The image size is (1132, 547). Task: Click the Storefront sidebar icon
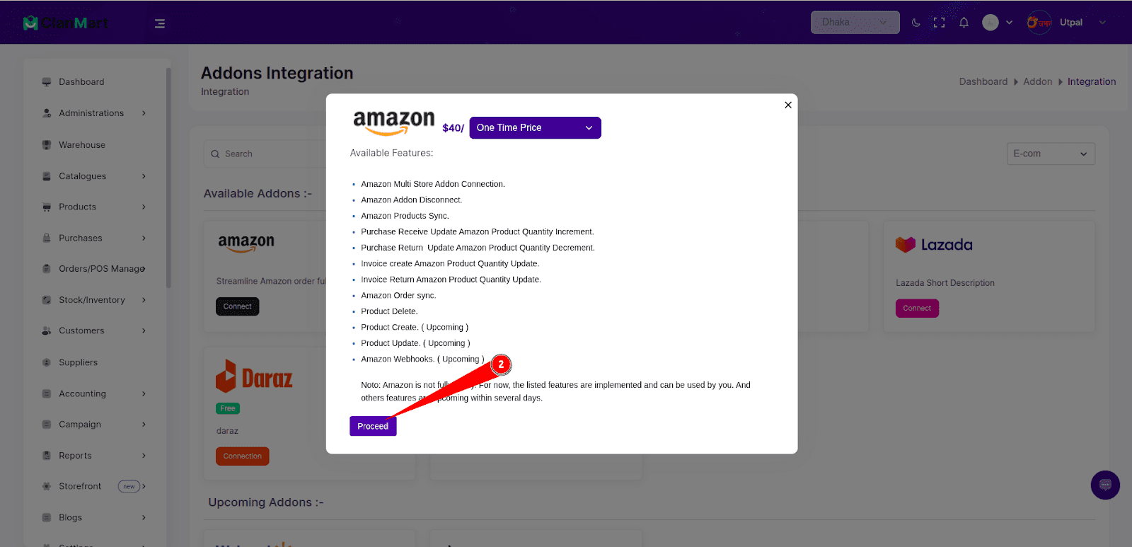point(47,486)
